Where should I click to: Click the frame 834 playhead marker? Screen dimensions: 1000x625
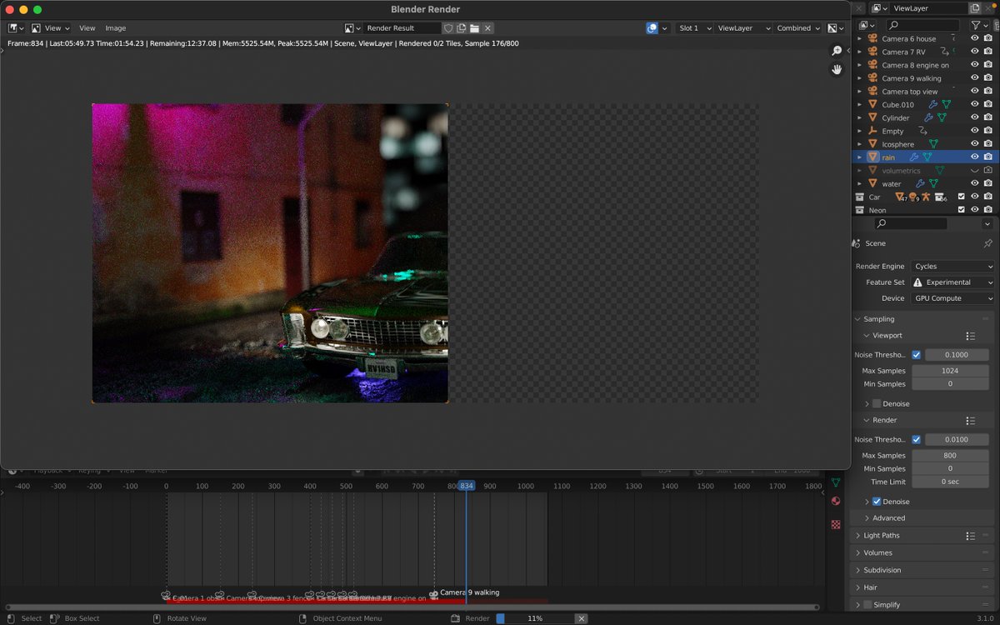coord(466,486)
